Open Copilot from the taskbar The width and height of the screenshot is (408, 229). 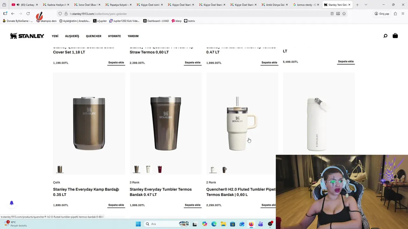click(x=204, y=224)
